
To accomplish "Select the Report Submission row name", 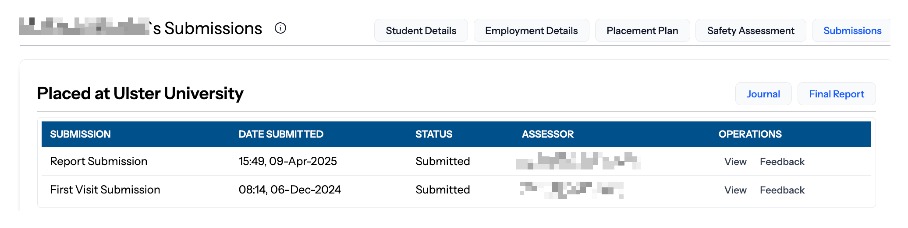I will coord(99,161).
